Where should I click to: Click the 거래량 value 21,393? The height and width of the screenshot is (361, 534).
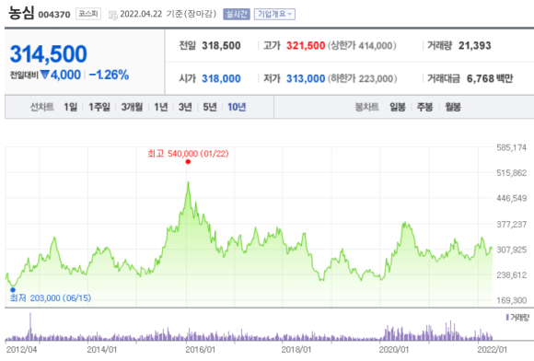coord(475,46)
